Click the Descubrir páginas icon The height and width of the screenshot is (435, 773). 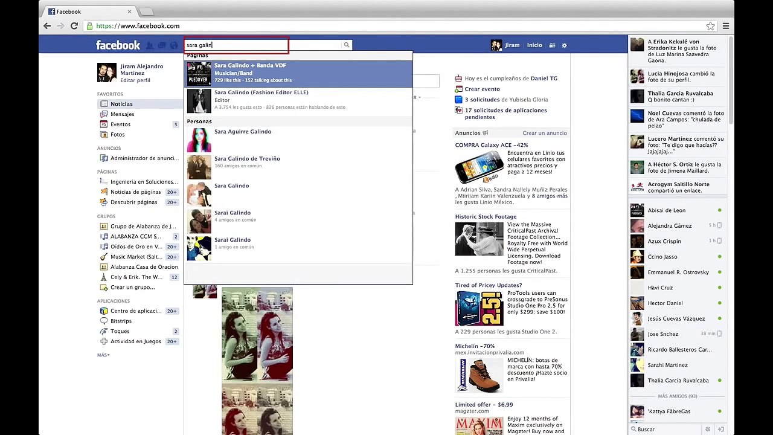tap(104, 202)
